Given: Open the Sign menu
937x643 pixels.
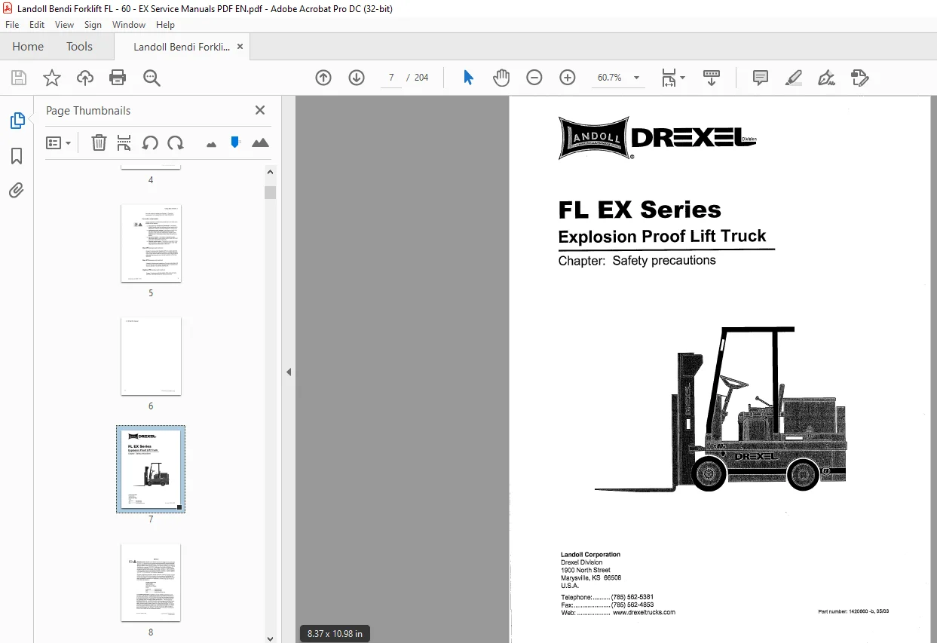Looking at the screenshot, I should click(x=93, y=25).
